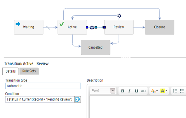The width and height of the screenshot is (186, 118).
Task: Click the strikethrough abc icon
Action: click(x=143, y=91)
